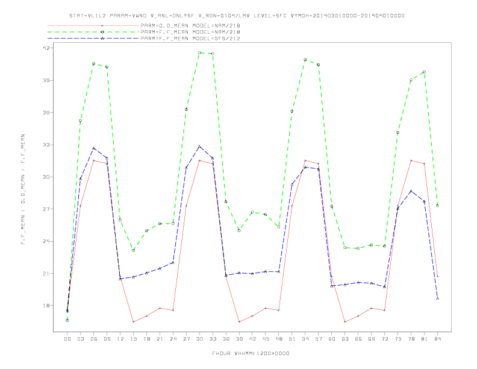Click green circle data point at hour 30
The width and height of the screenshot is (477, 369).
coord(199,52)
